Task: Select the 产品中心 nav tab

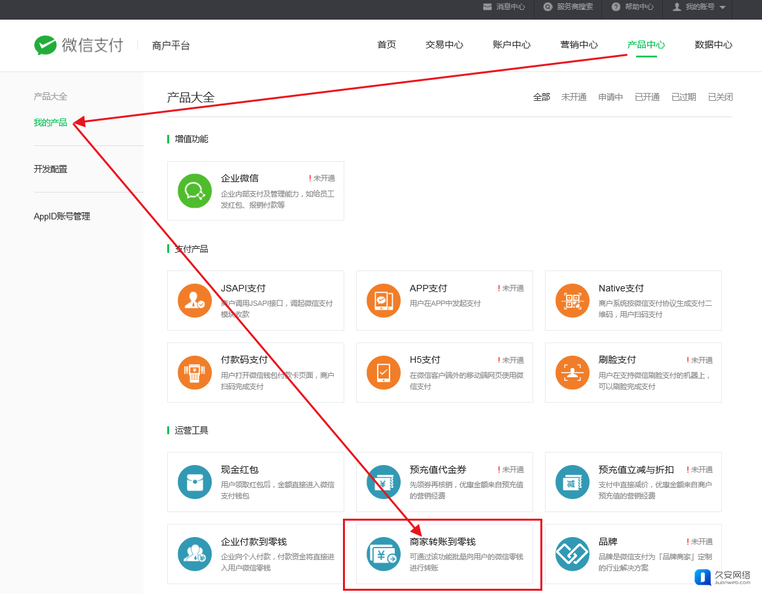Action: tap(647, 45)
